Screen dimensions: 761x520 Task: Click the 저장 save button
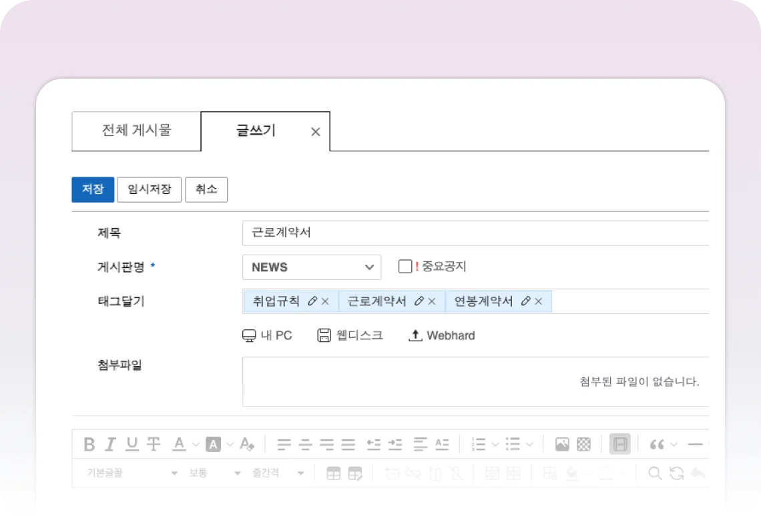click(93, 189)
